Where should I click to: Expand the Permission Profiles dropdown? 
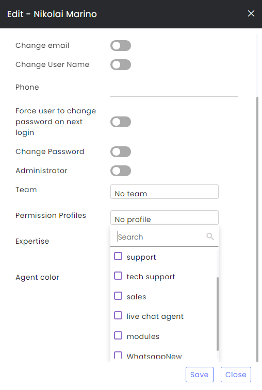point(165,217)
